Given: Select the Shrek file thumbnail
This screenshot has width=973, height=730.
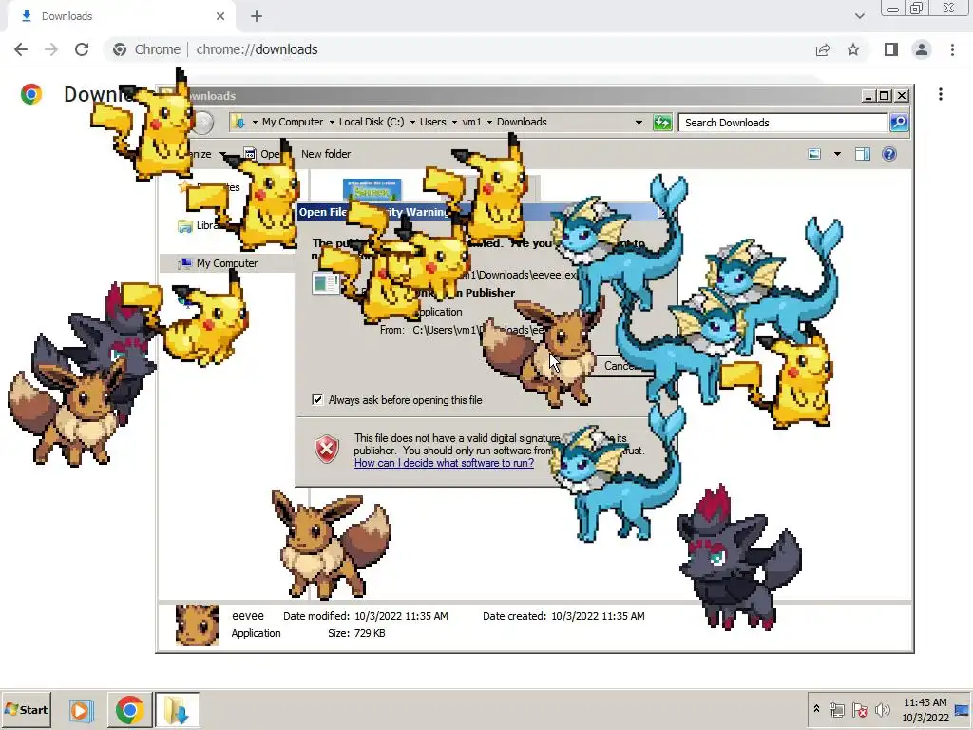Looking at the screenshot, I should click(x=372, y=190).
